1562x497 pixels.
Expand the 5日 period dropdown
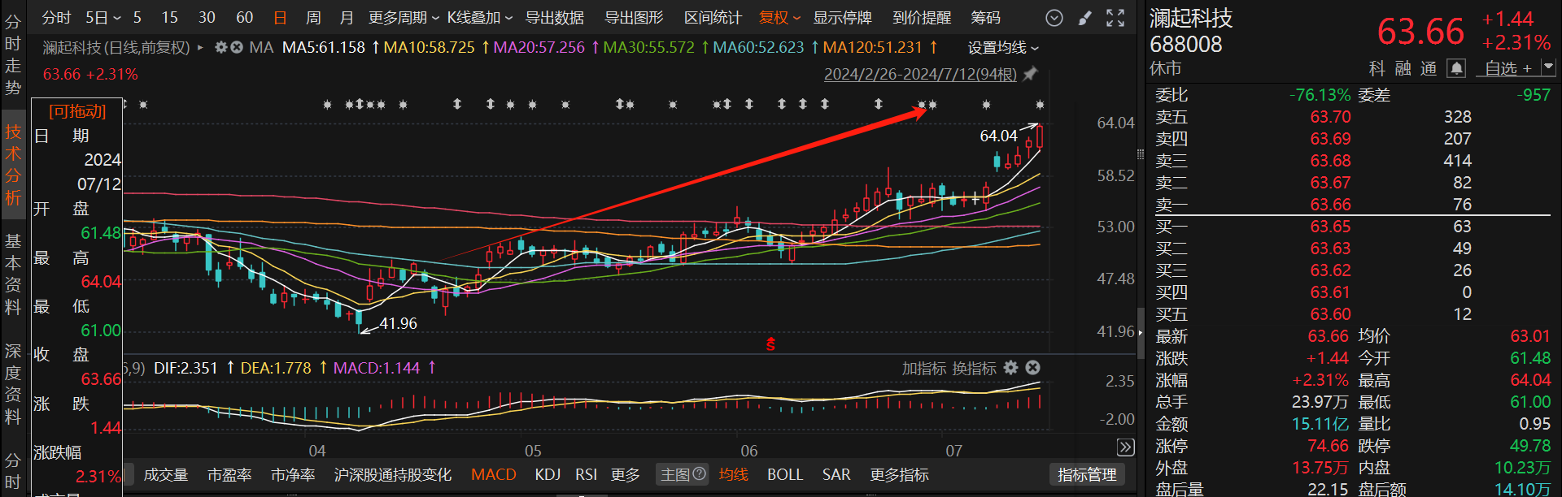103,18
